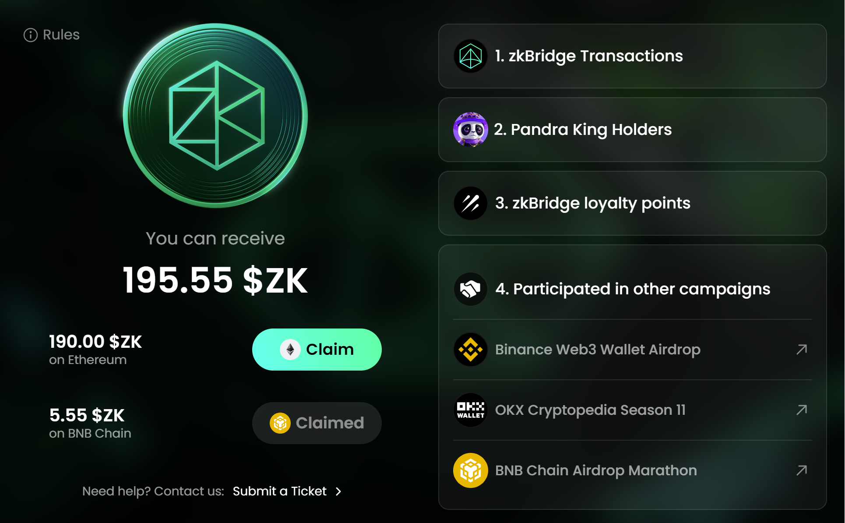Click Submit a Ticket link
This screenshot has width=845, height=523.
(279, 491)
